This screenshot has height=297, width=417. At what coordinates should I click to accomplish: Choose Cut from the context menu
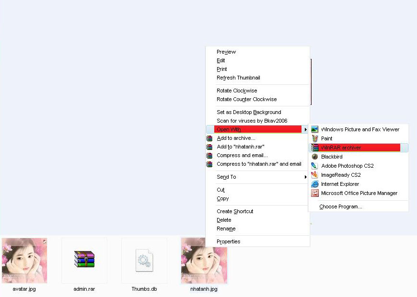coord(258,190)
